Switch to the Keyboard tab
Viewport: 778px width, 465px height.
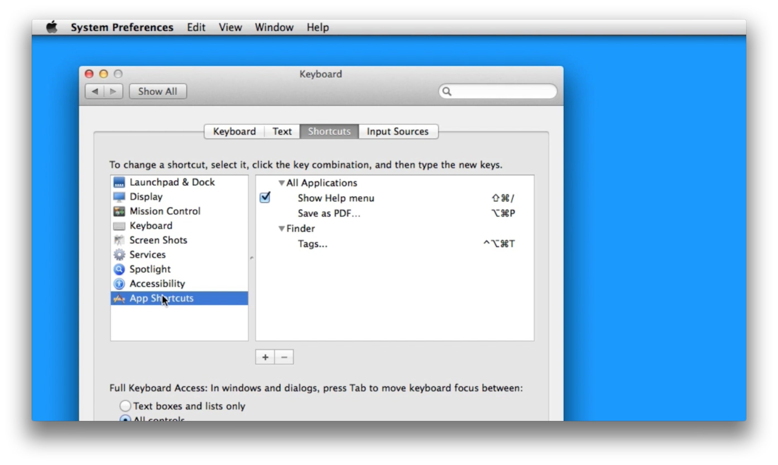pos(234,131)
